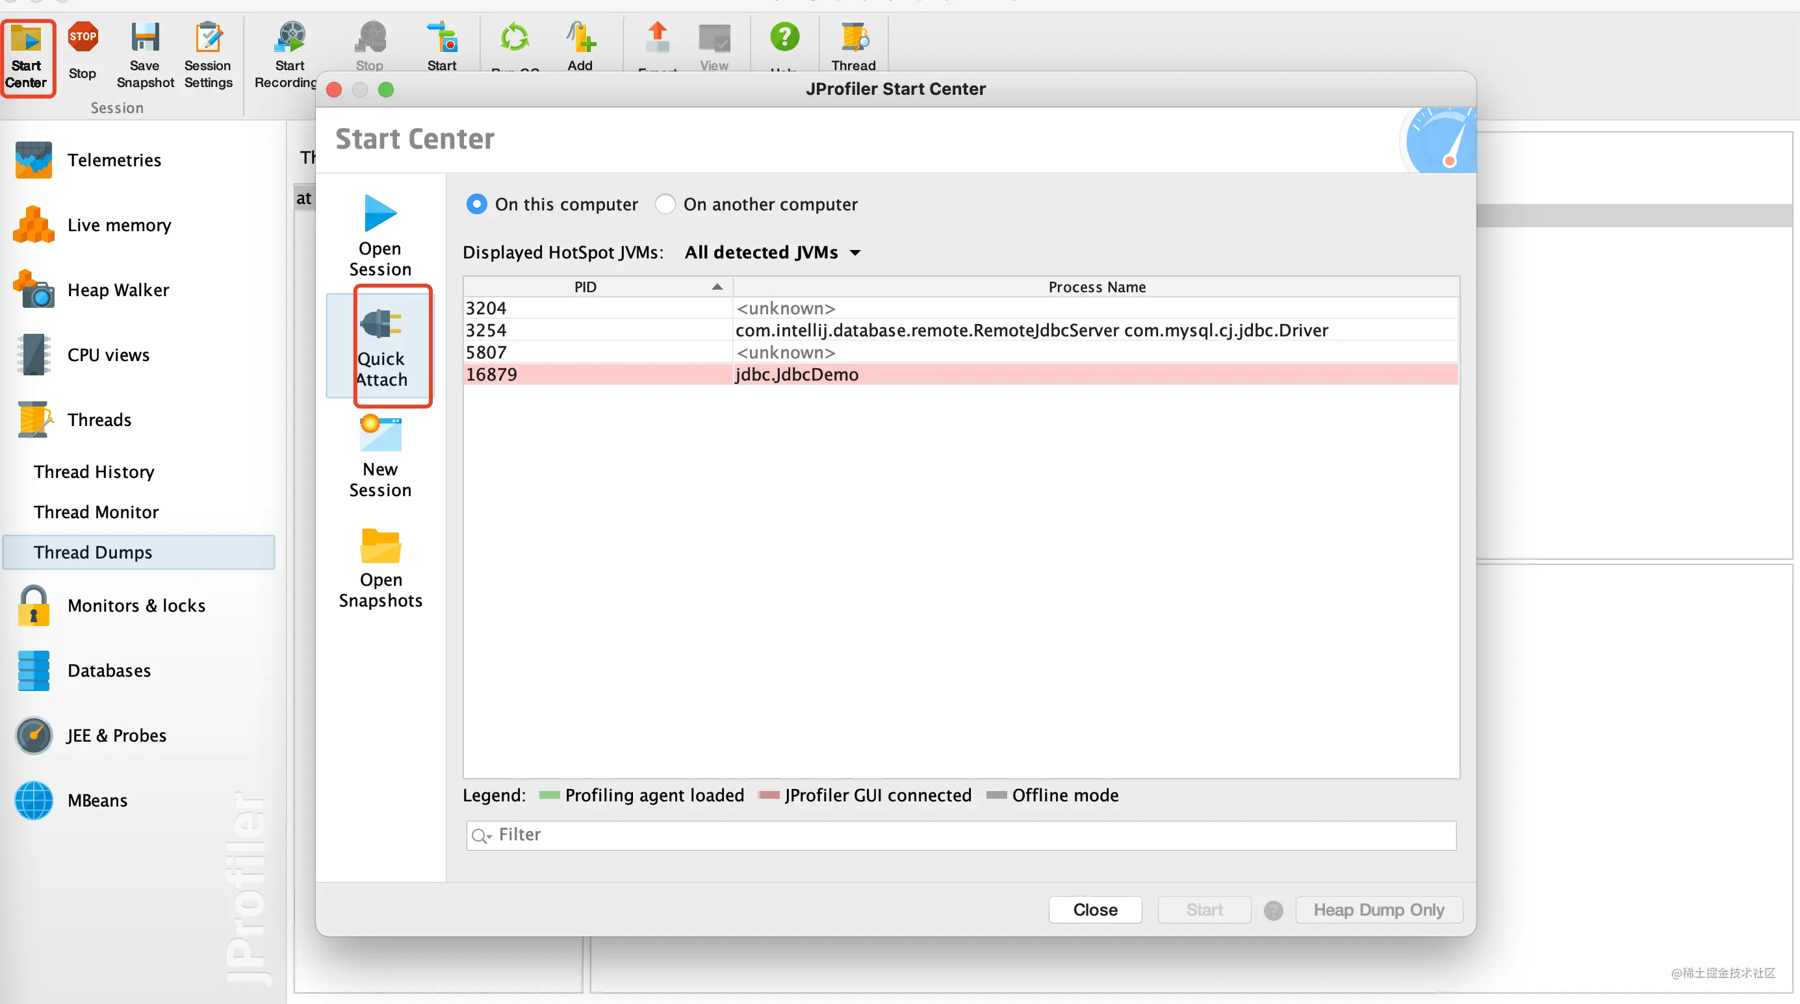This screenshot has height=1004, width=1800.
Task: Sort the JVM table by PID column
Action: pyautogui.click(x=598, y=287)
